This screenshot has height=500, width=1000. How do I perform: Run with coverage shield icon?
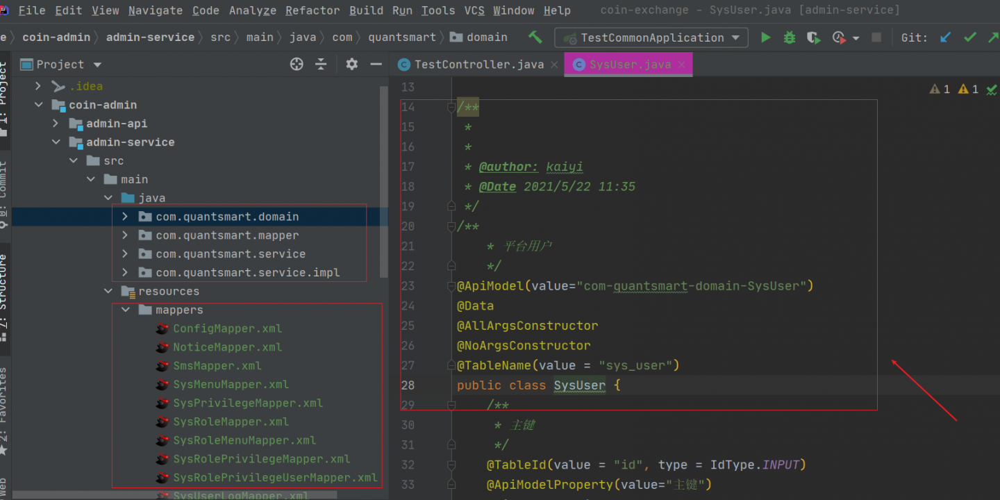(x=813, y=37)
